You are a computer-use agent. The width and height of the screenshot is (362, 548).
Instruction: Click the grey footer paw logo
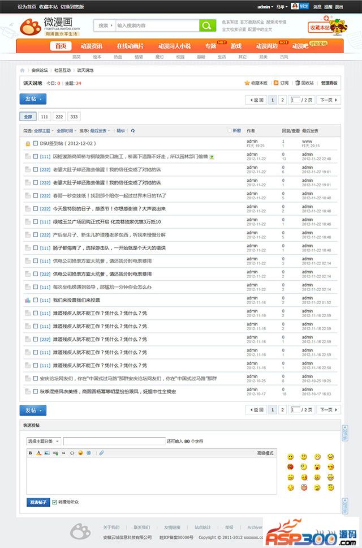(80, 531)
